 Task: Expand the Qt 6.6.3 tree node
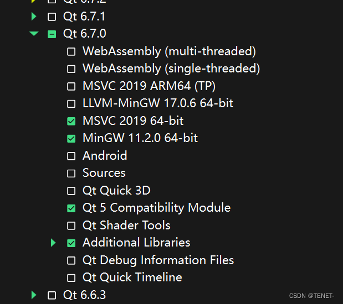[x=34, y=295]
